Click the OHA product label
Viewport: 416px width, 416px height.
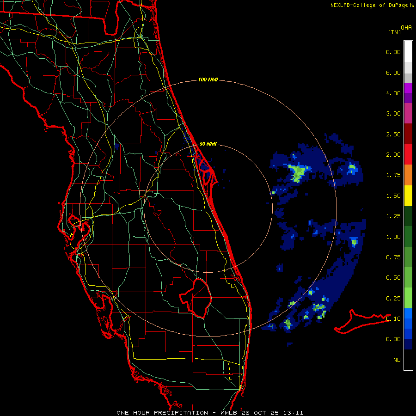pos(406,27)
